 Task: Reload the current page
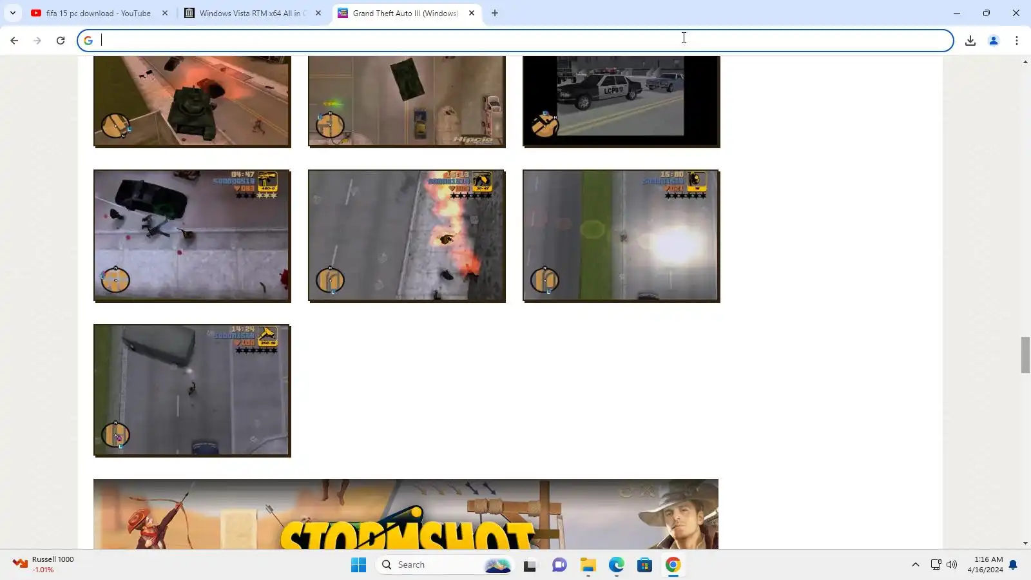click(x=61, y=41)
